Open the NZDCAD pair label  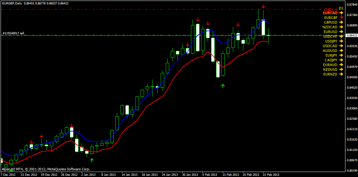pyautogui.click(x=330, y=27)
